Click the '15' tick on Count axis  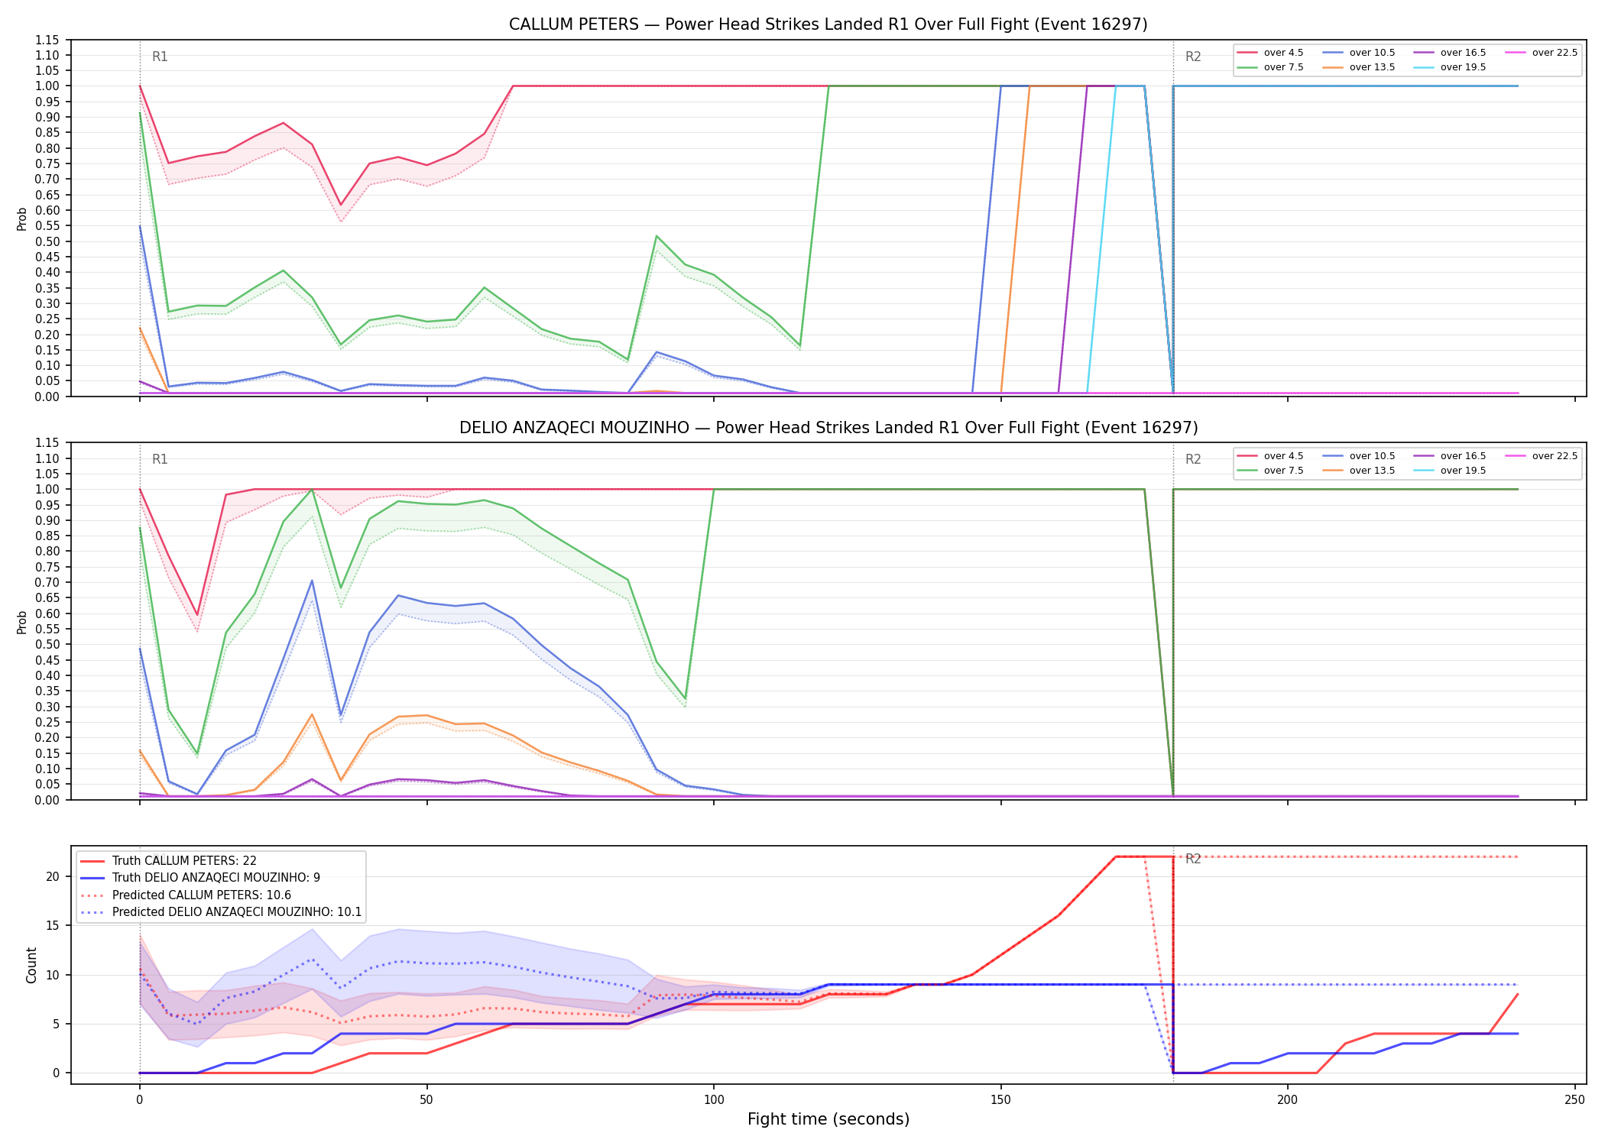[x=53, y=925]
